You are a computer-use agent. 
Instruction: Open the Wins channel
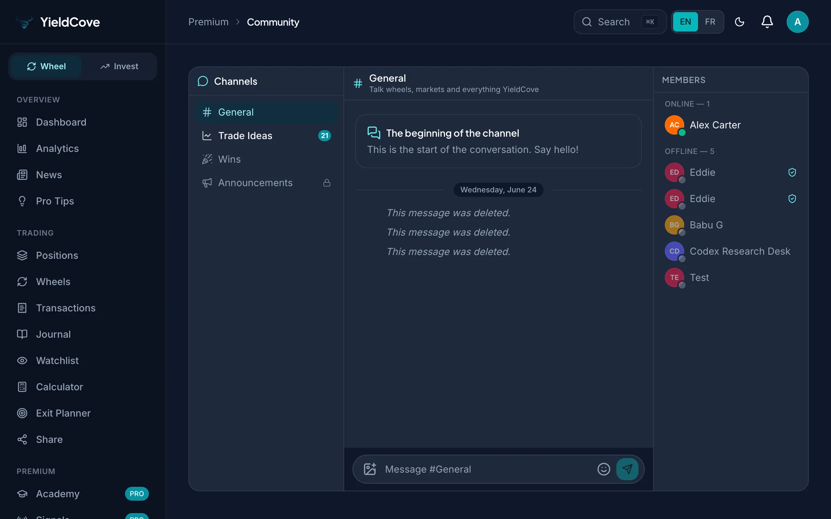coord(267,159)
